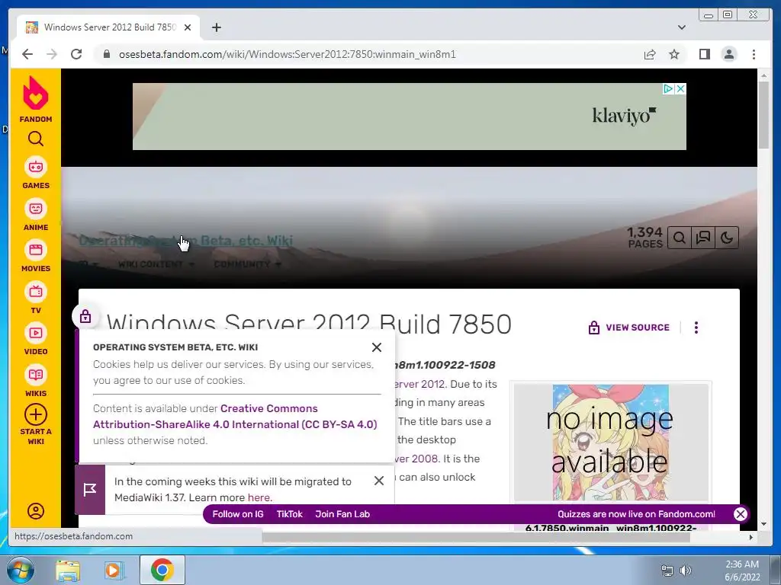781x585 pixels.
Task: Click 'Quizzes are now live on Fandom.com!'
Action: point(636,514)
